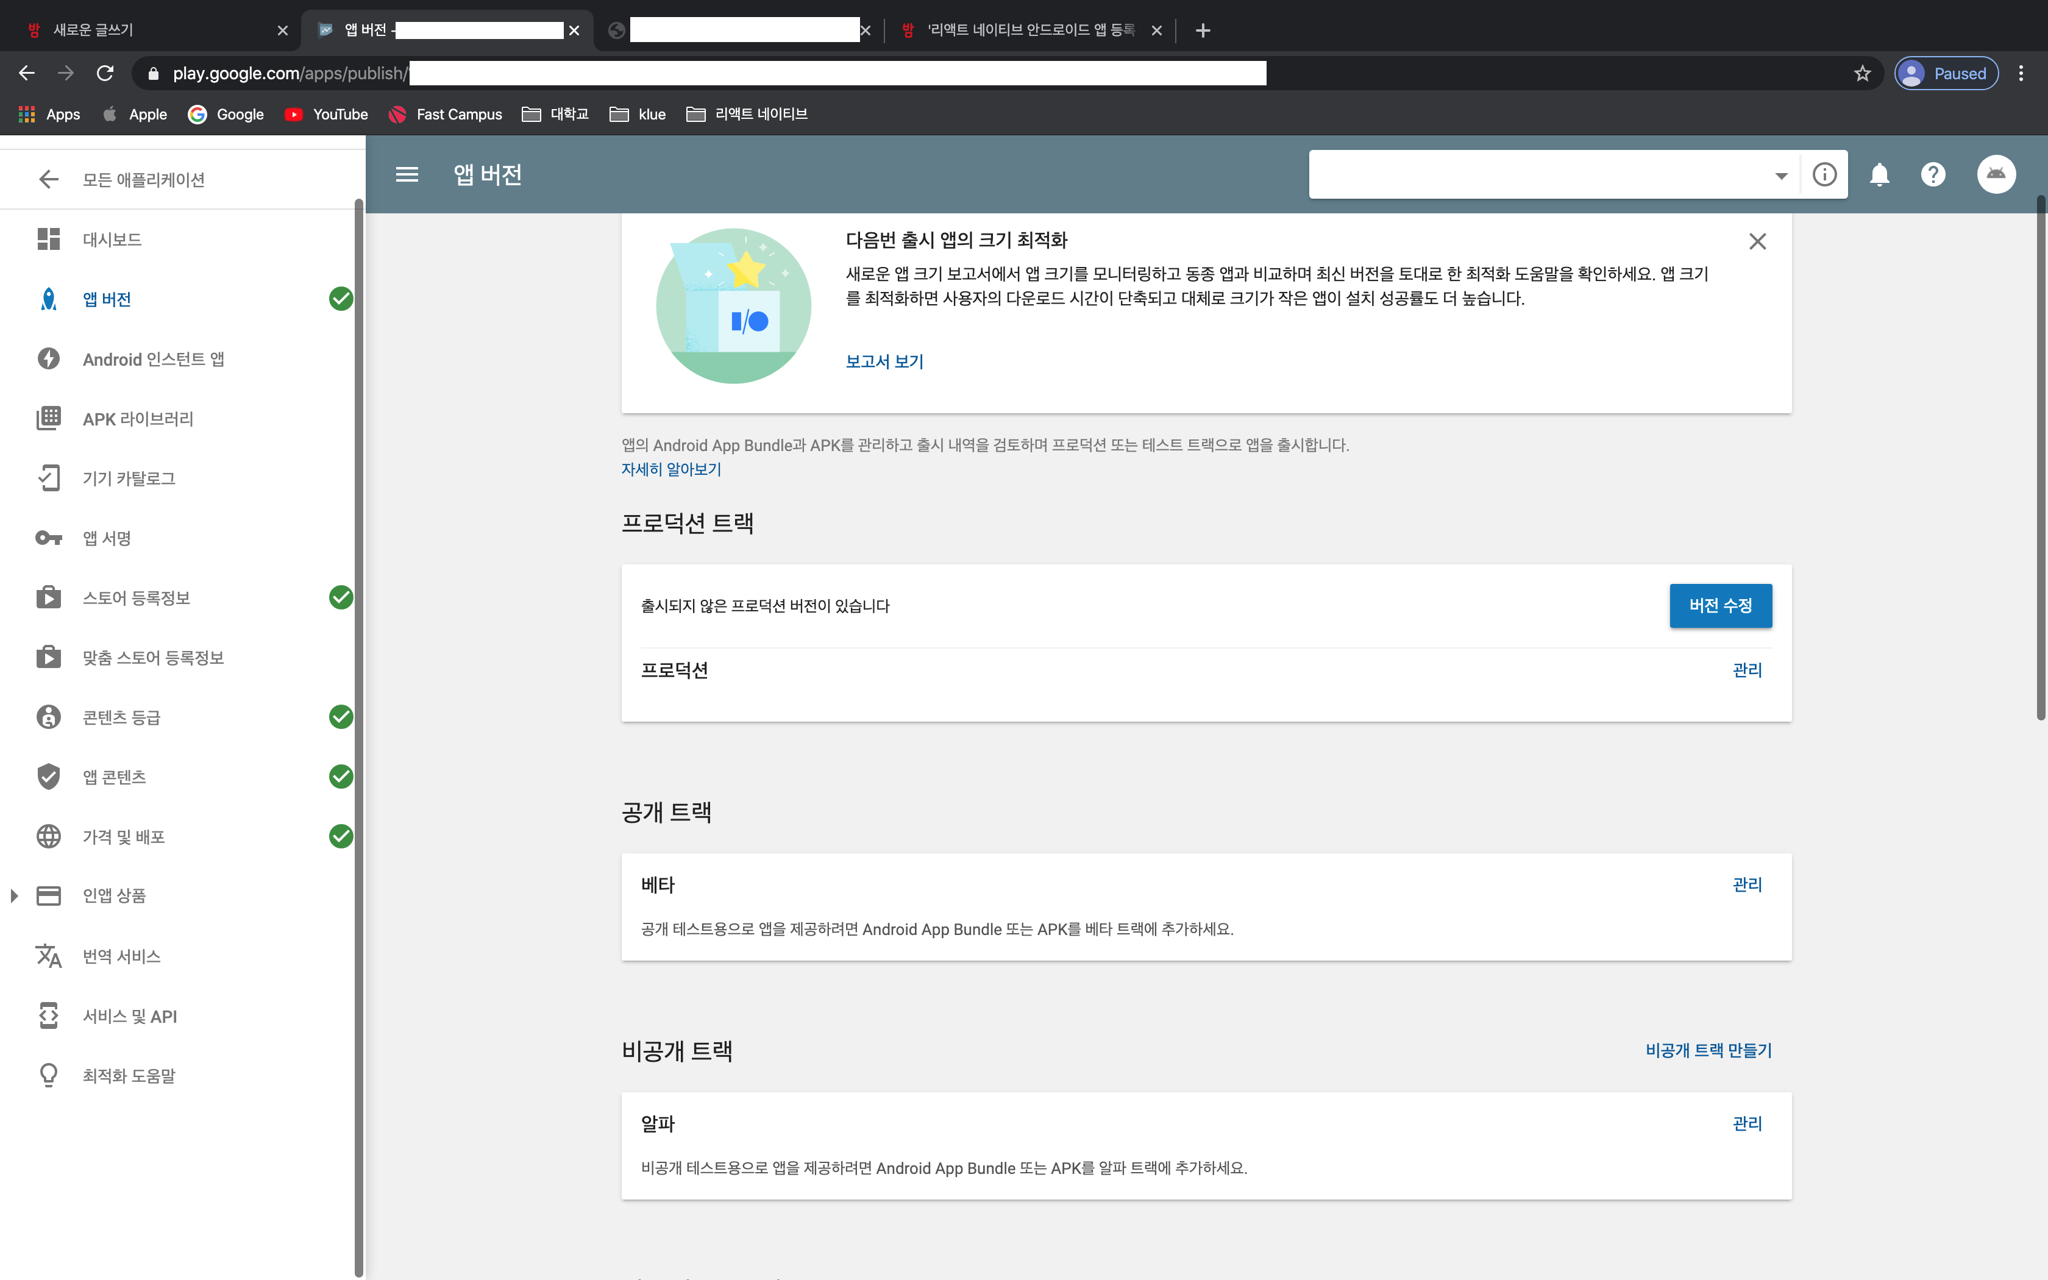The height and width of the screenshot is (1280, 2048).
Task: Click the 버전 수정 button
Action: pyautogui.click(x=1719, y=605)
